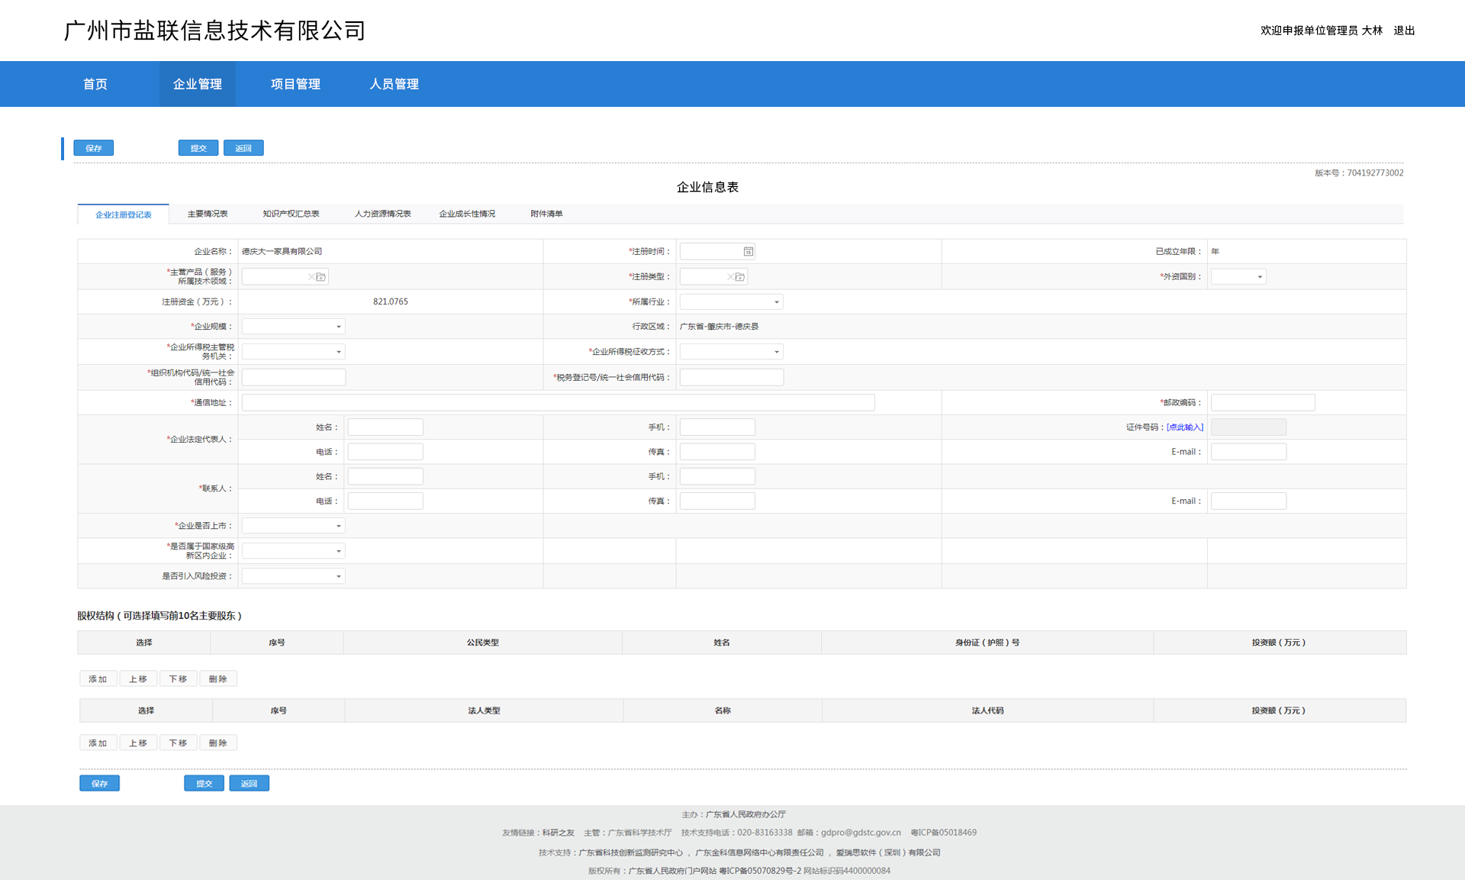Open the 外资国别 dropdown
The image size is (1465, 880).
(x=1238, y=276)
